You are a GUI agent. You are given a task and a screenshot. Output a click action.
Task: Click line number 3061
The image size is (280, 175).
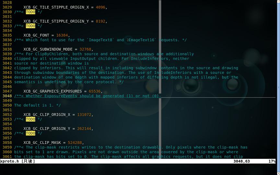(x=7, y=157)
